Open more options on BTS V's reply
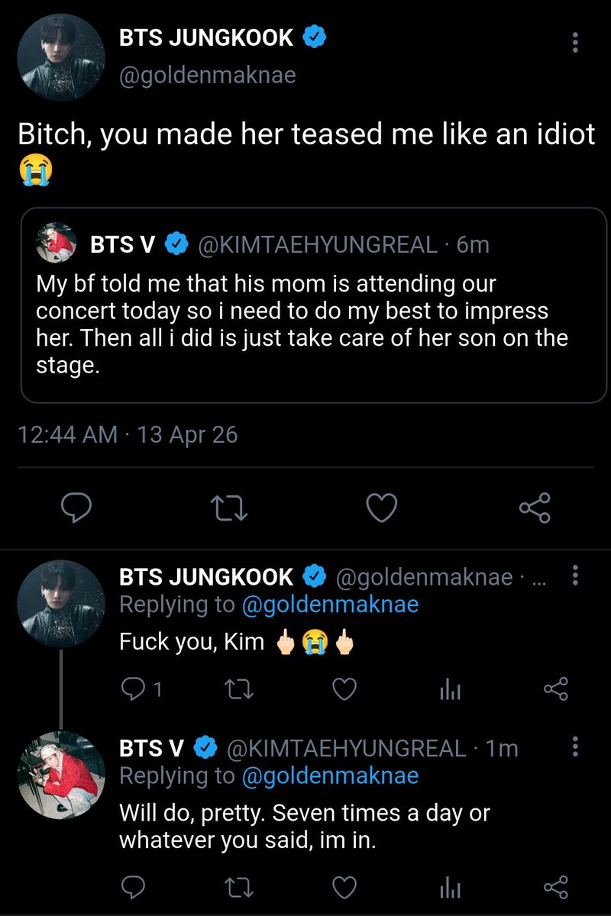 (x=575, y=748)
